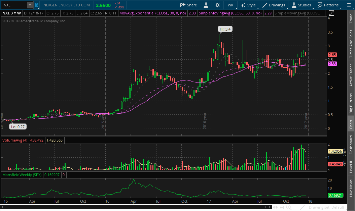355x211 pixels.
Task: Switch to the Times And Sales tab
Action: click(351, 44)
